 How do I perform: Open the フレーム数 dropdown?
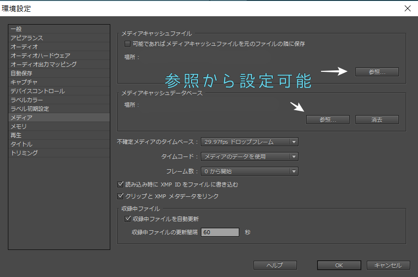(249, 172)
